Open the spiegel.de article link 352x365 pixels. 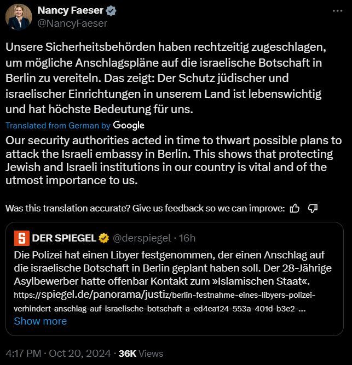[x=164, y=302]
